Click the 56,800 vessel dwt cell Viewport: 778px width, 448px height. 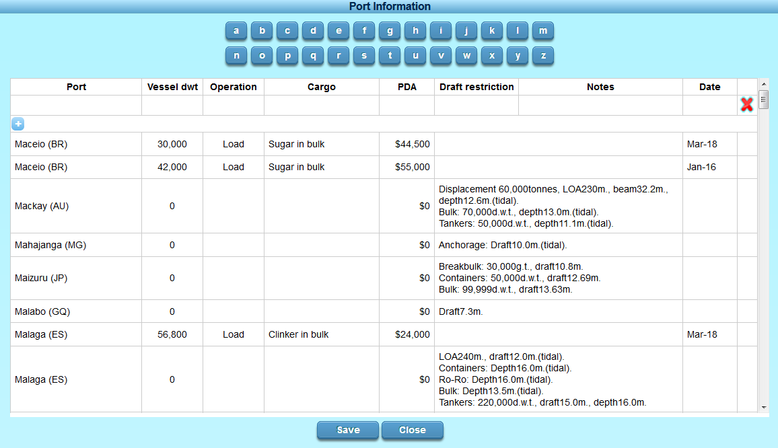[172, 334]
